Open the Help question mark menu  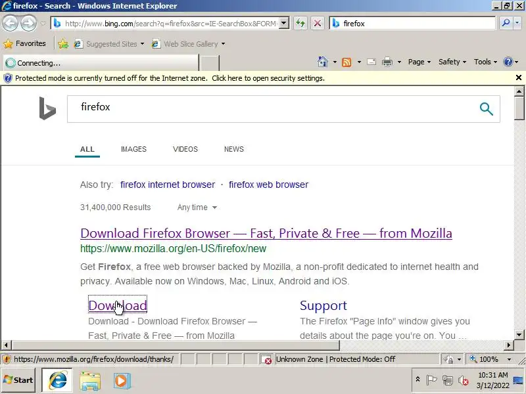coord(511,62)
